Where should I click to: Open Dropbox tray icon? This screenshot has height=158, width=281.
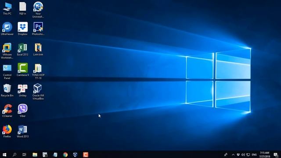(x=238, y=154)
